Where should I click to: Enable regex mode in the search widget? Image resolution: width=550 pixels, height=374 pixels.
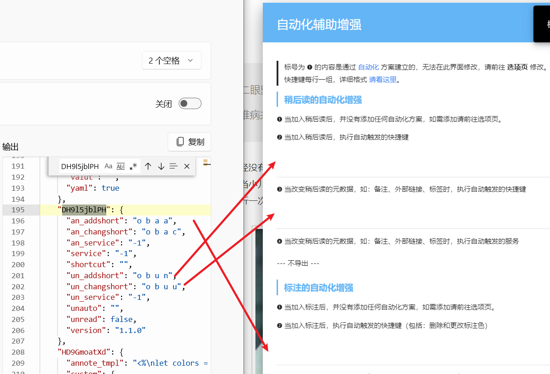point(132,166)
